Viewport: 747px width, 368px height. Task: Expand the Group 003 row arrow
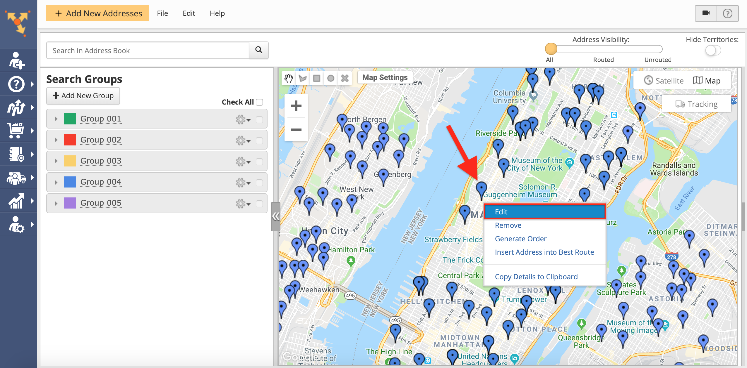point(56,161)
